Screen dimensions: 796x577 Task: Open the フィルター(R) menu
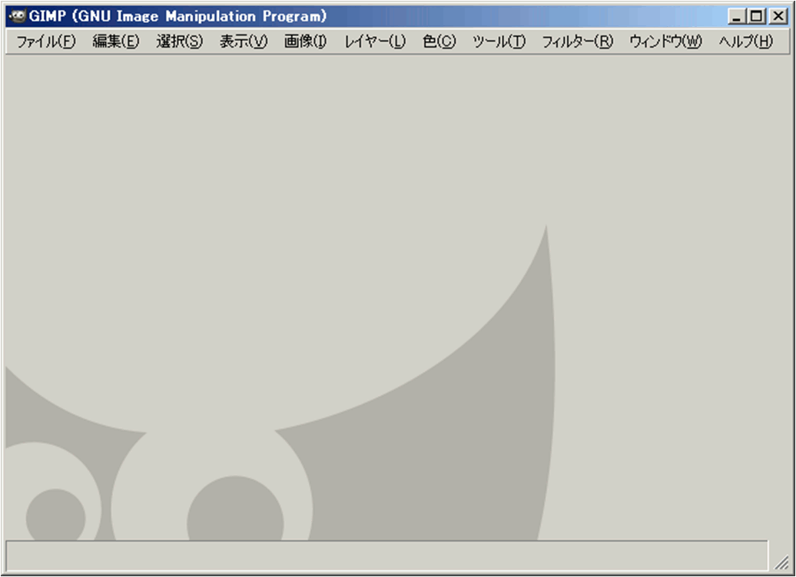(577, 42)
